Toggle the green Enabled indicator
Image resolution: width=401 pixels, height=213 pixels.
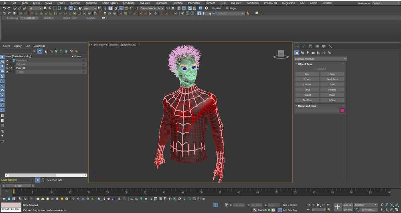[x=269, y=210]
